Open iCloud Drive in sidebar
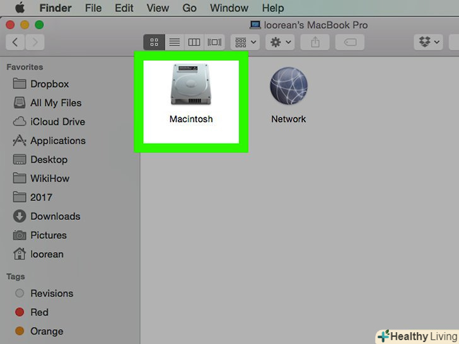 [x=49, y=122]
